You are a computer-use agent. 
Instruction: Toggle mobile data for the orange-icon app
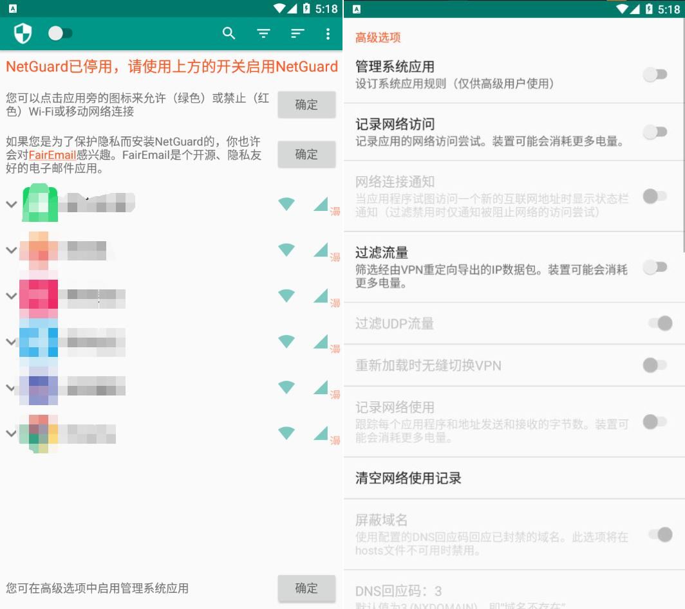click(321, 250)
